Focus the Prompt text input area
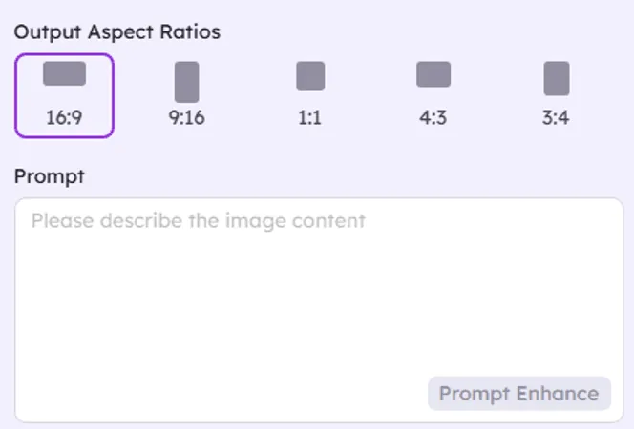The width and height of the screenshot is (634, 429). click(317, 286)
